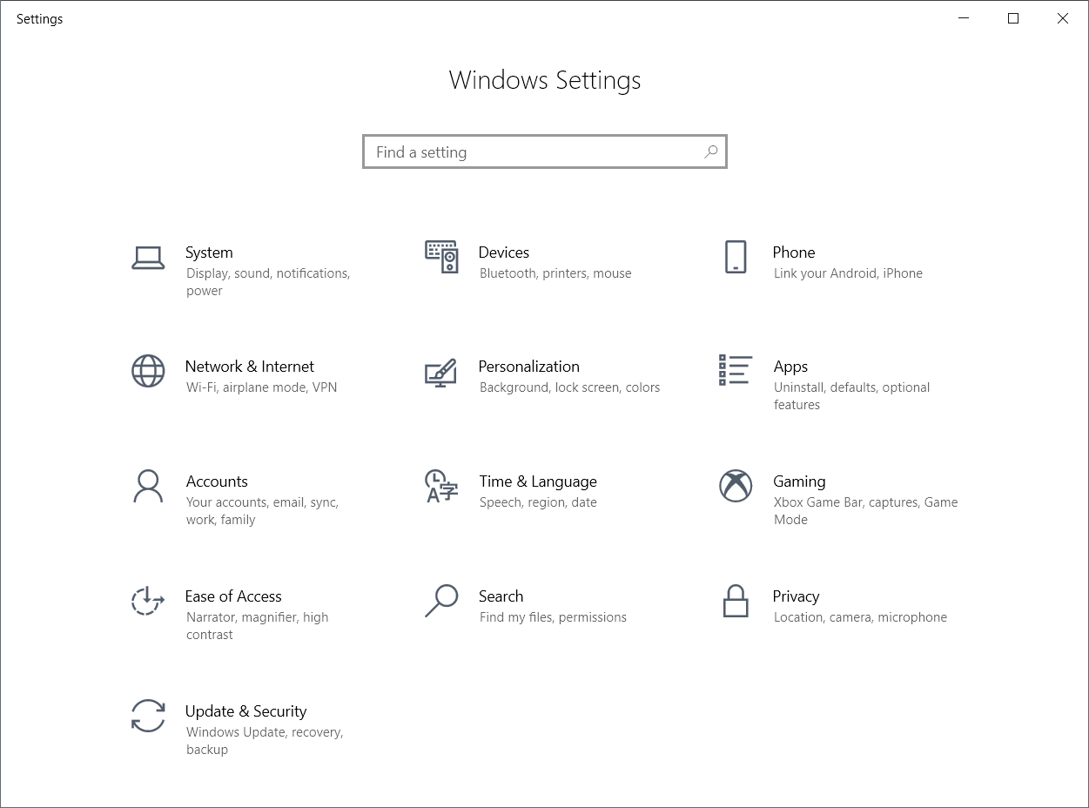Click the Devices keyboard and speaker icon
1089x808 pixels.
coord(441,257)
